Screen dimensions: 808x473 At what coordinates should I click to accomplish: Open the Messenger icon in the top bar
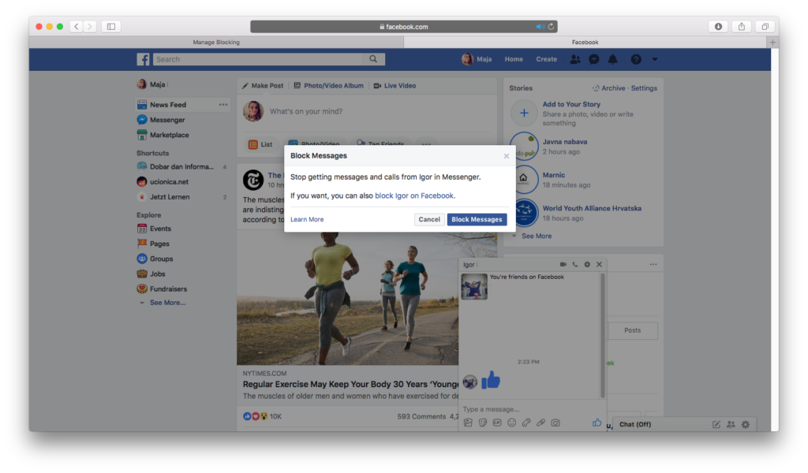click(x=594, y=59)
